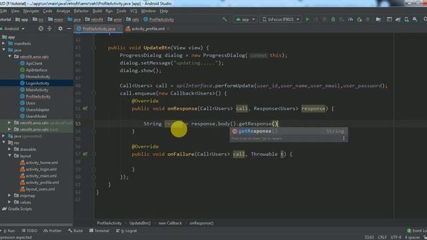Viewport: 427px width, 240px height.
Task: Open the VCS menu
Action: [133, 11]
